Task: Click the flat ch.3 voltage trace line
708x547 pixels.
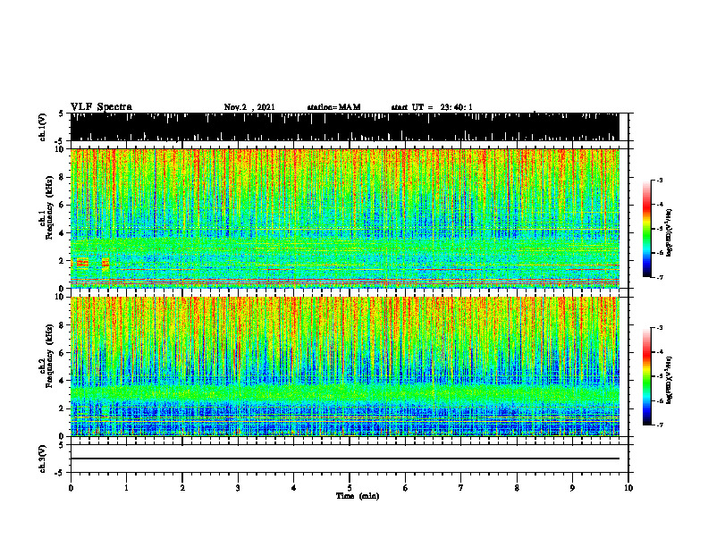Action: tap(344, 459)
